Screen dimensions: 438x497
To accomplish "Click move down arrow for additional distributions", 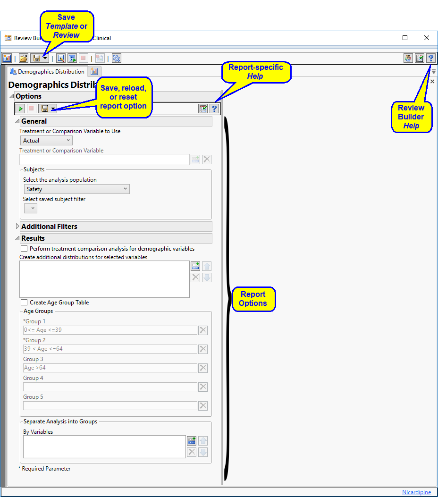I will (207, 278).
